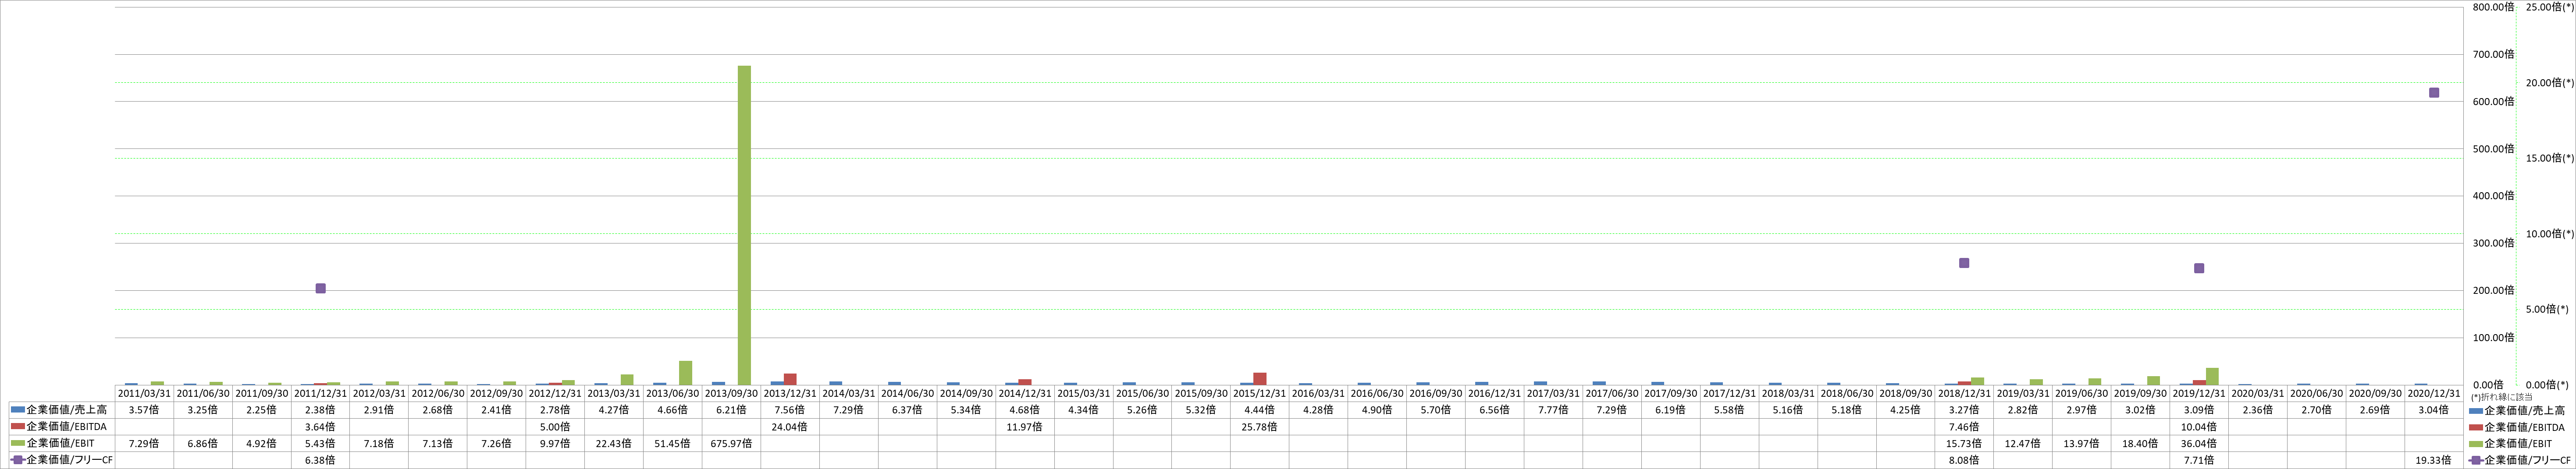The height and width of the screenshot is (469, 2576).
Task: Click the 51.45倍 cell in the table
Action: coord(673,443)
